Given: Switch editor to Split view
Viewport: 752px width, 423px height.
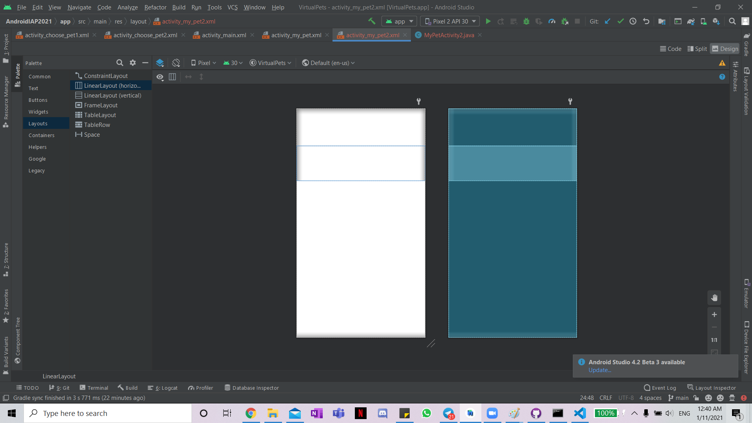Looking at the screenshot, I should [697, 49].
